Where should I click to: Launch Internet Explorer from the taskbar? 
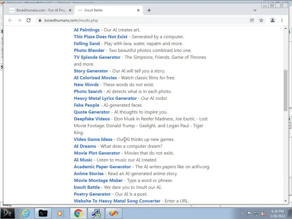25,213
